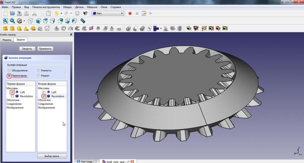Switch to the Start page document tab
This screenshot has height=163, width=304.
(86, 162)
